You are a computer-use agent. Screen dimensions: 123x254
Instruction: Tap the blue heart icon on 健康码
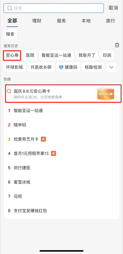61,67
